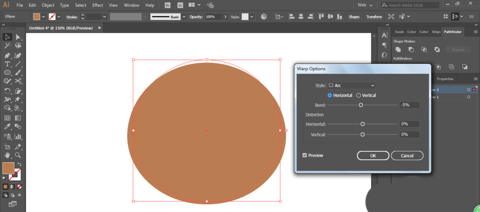Click the Bend percentage field

pyautogui.click(x=409, y=105)
